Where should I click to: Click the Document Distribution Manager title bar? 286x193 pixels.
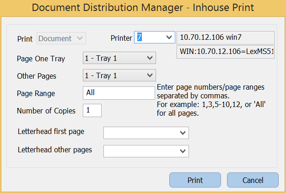pos(143,8)
